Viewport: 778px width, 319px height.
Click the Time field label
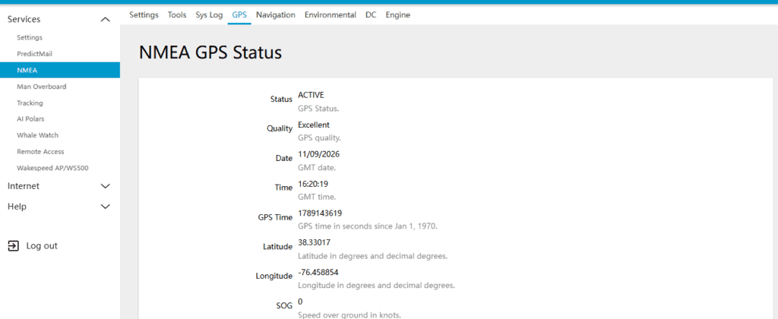click(x=284, y=188)
